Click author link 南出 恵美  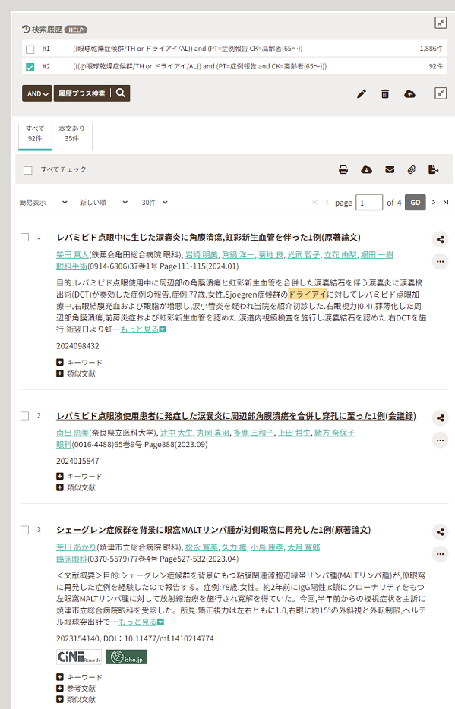[72, 433]
